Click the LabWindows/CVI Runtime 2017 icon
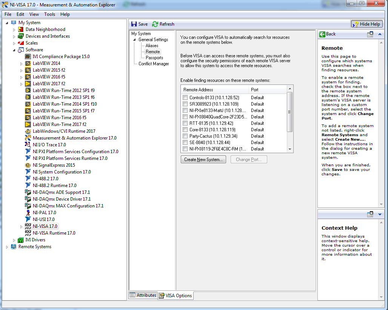388x310 pixels. (x=28, y=131)
